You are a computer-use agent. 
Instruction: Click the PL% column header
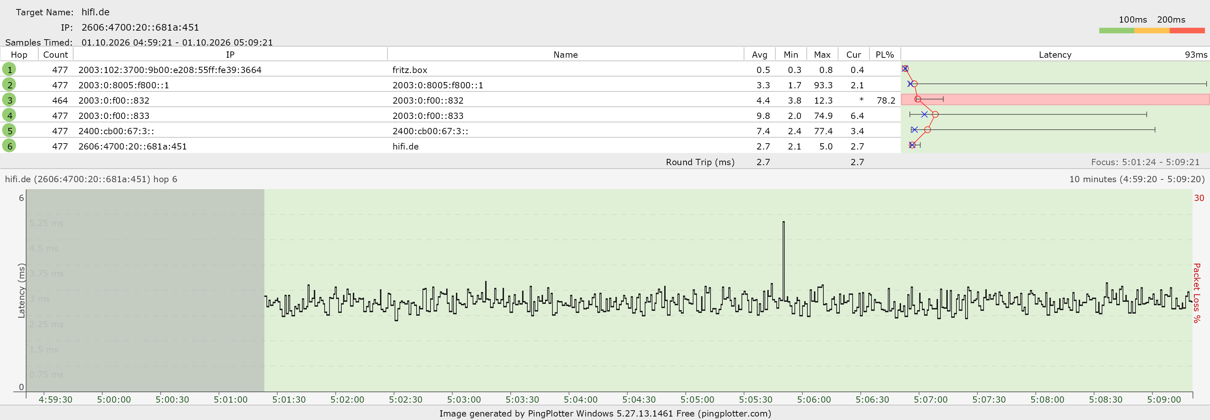(x=885, y=54)
